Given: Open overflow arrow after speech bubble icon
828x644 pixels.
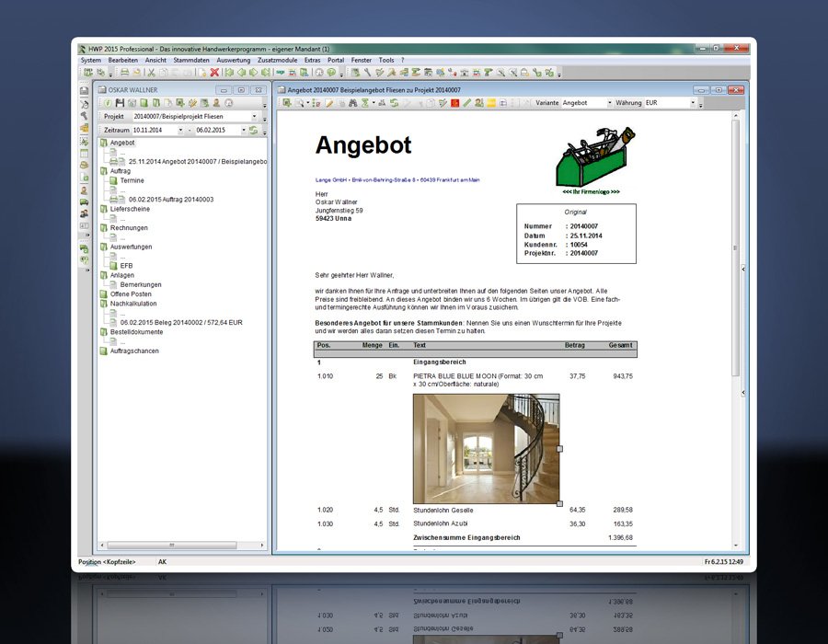Looking at the screenshot, I should click(341, 75).
